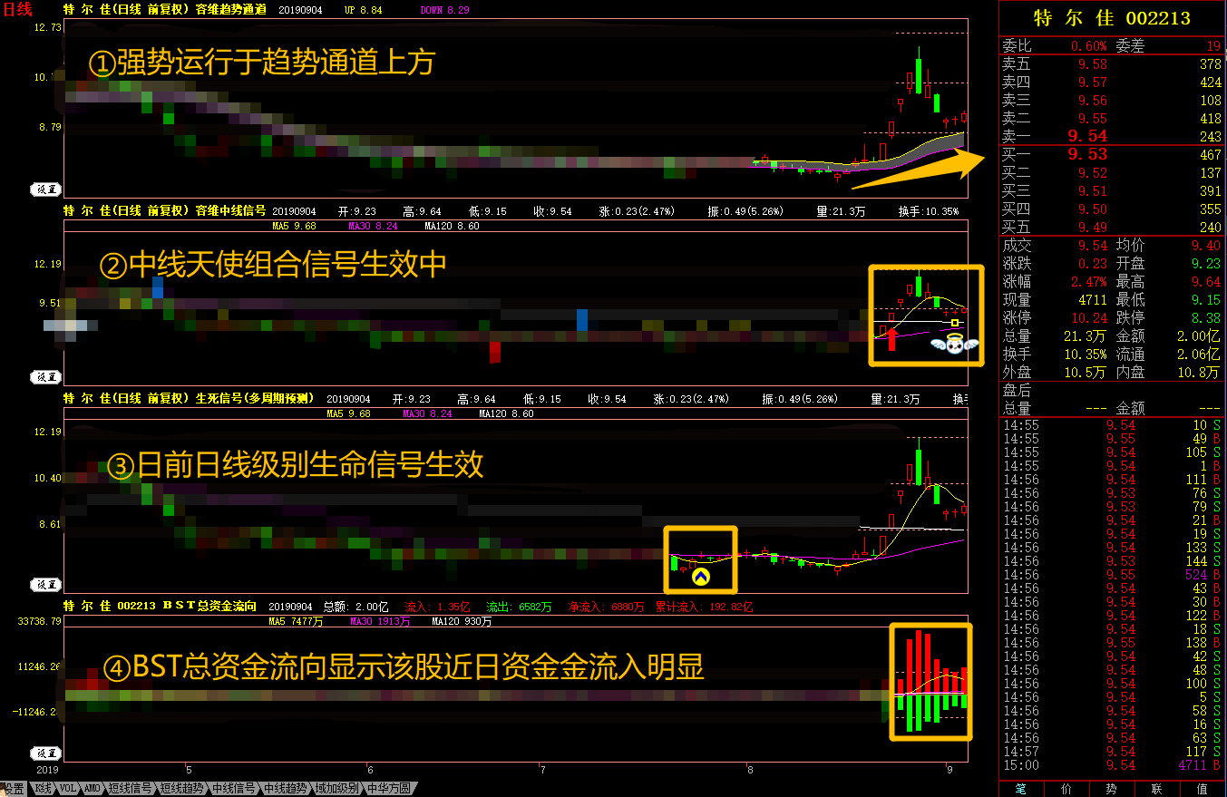This screenshot has height=797, width=1227.
Task: Select the 卖五 9.58 order row
Action: tap(1112, 64)
